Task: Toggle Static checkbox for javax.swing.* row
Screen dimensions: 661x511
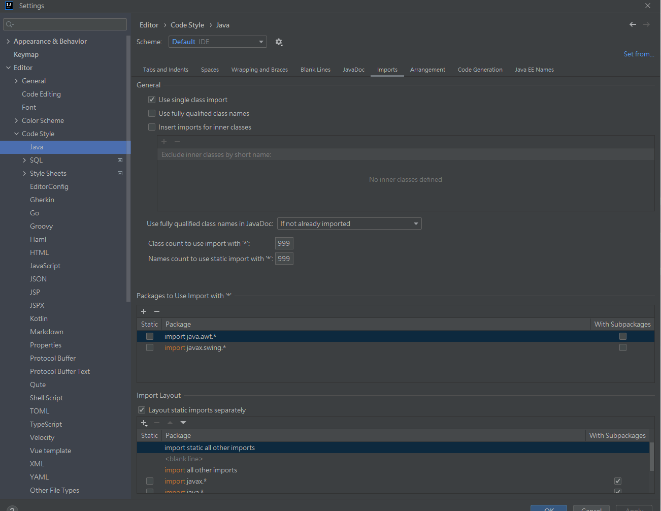Action: (x=150, y=347)
